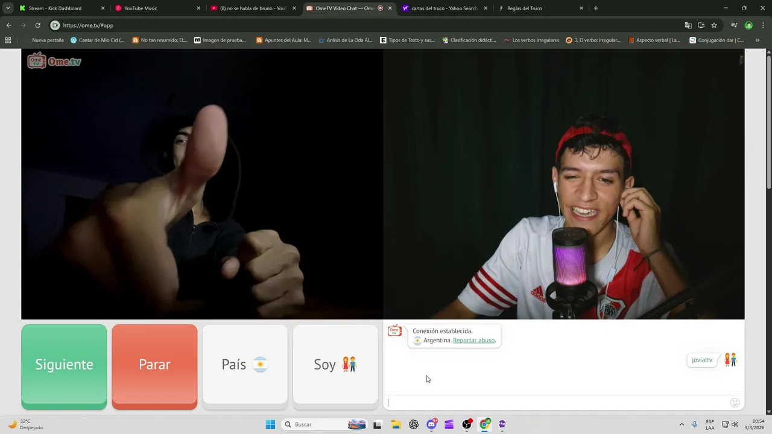
Task: Click the Conexión establecida message text
Action: 443,331
